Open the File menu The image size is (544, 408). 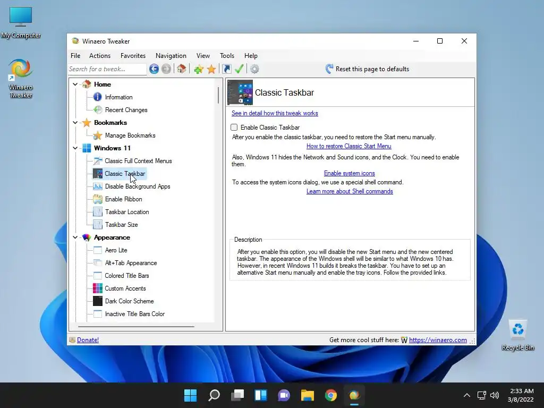pos(75,55)
